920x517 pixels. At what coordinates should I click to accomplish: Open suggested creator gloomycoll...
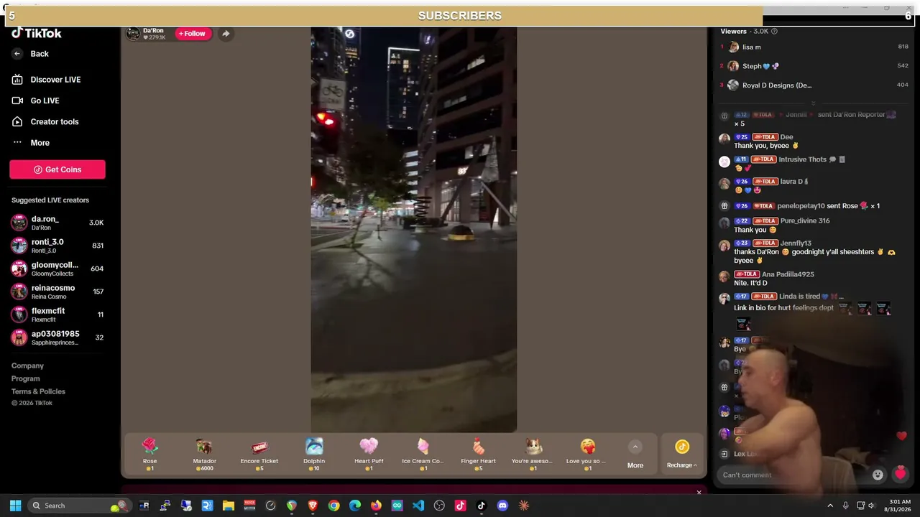57,269
